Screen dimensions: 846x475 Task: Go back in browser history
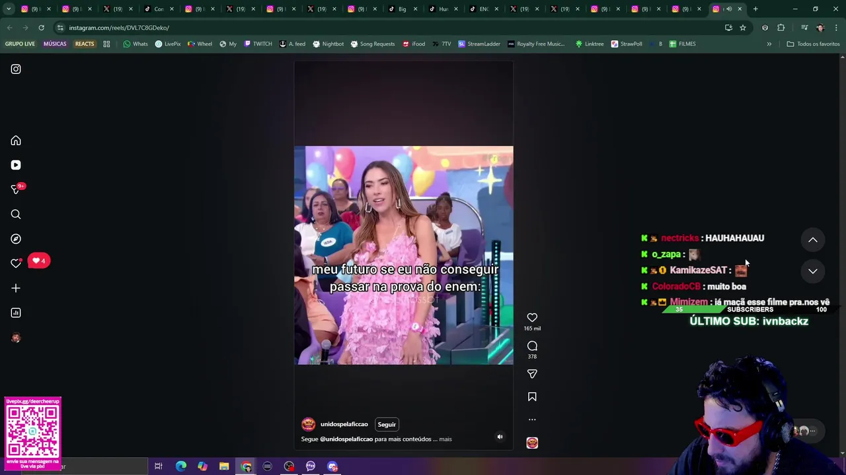pyautogui.click(x=9, y=28)
